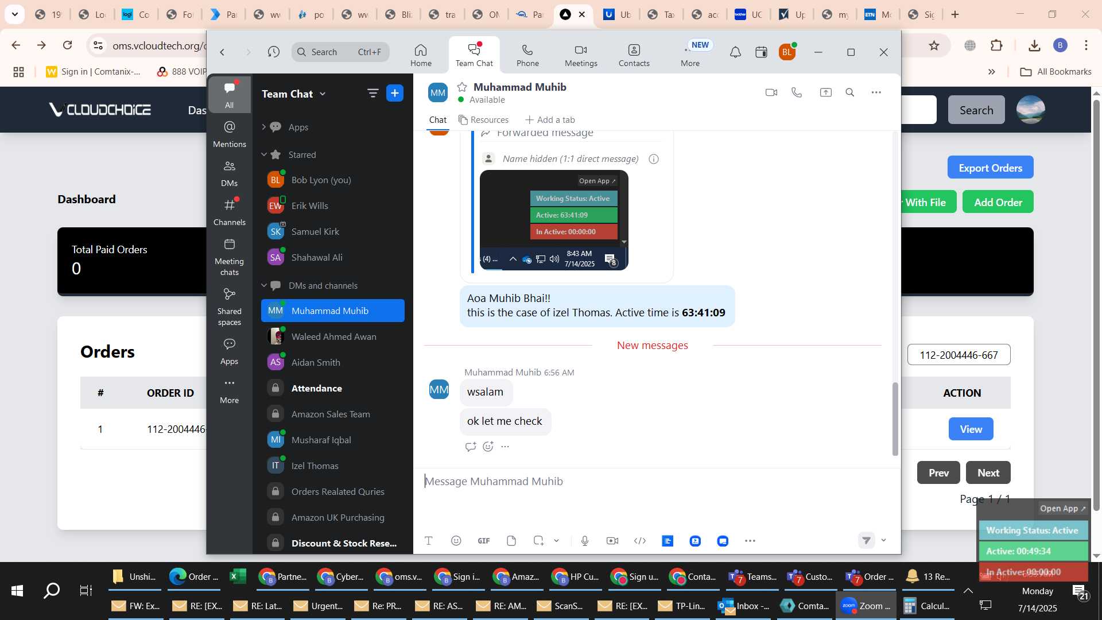Switch to Zoom Phone tab

point(527,55)
